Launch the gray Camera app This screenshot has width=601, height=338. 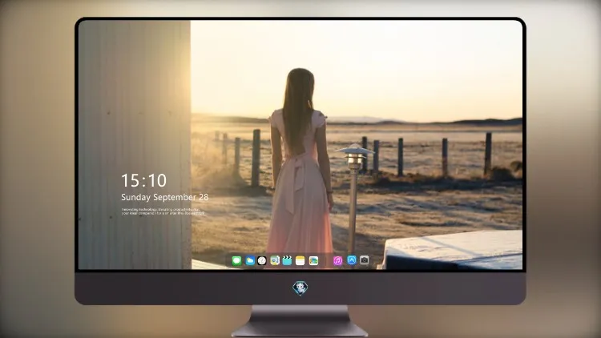point(364,260)
